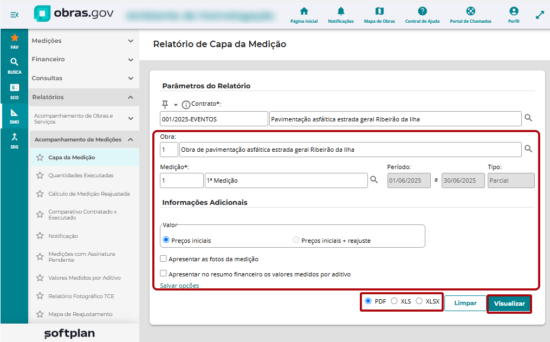Open Notificação report item
Screen dimensions: 550x342
click(x=63, y=236)
